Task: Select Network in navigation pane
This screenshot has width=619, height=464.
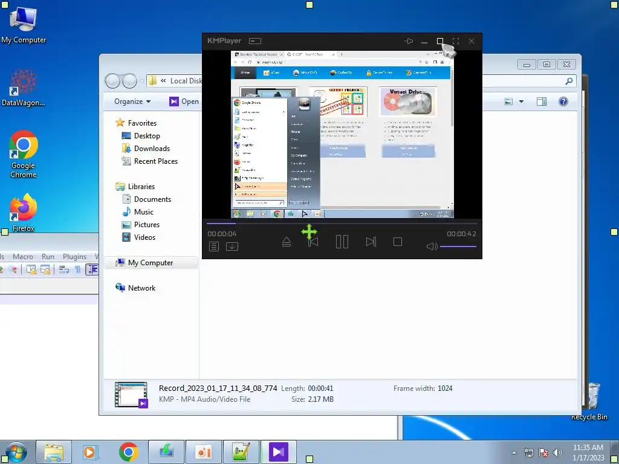Action: (141, 288)
